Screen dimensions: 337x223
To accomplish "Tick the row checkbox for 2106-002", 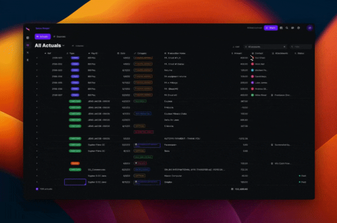I will tap(37, 64).
